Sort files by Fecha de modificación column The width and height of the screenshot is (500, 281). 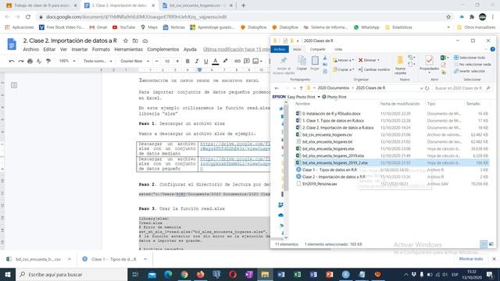coord(399,104)
